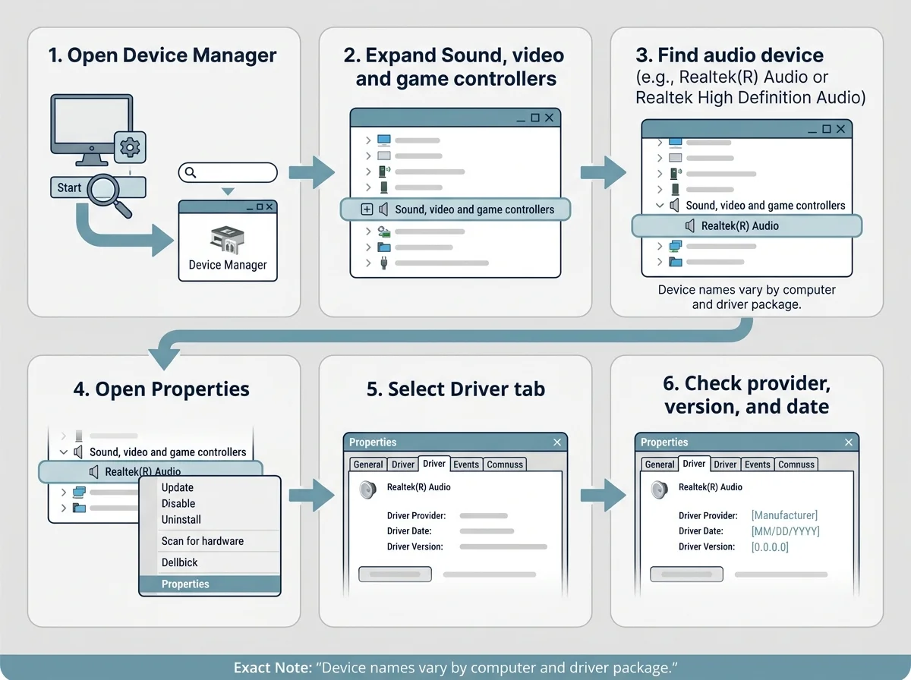Screen dimensions: 911x680
Task: Choose Disable in the context menu
Action: (178, 503)
